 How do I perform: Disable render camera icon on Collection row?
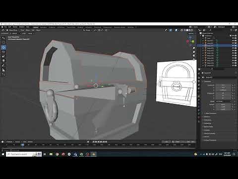(236, 36)
